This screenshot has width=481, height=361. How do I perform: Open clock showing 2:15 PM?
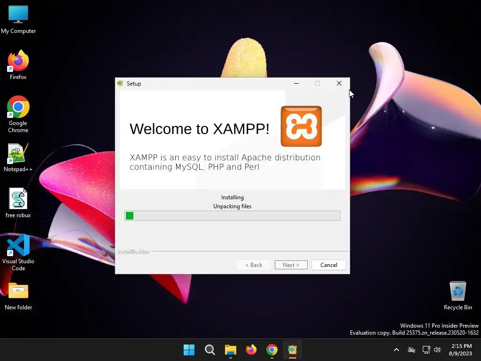[460, 350]
